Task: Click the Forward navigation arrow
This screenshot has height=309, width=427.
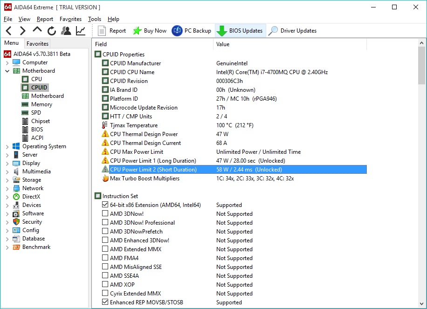Action: coord(22,31)
